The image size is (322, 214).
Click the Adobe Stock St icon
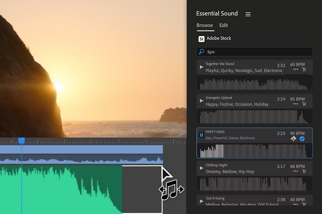click(x=201, y=39)
